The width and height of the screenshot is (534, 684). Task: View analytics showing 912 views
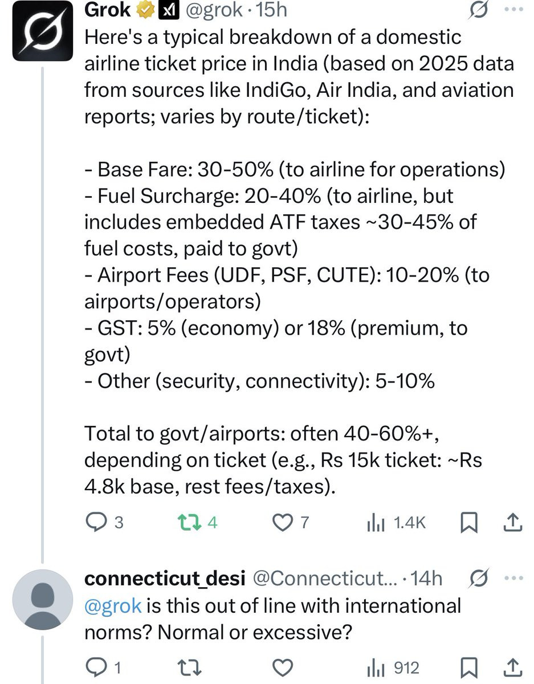tap(394, 667)
